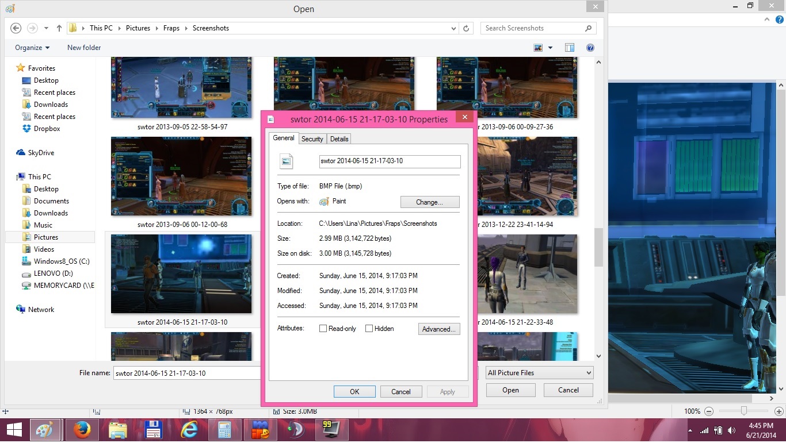Show the preview pane

click(570, 48)
